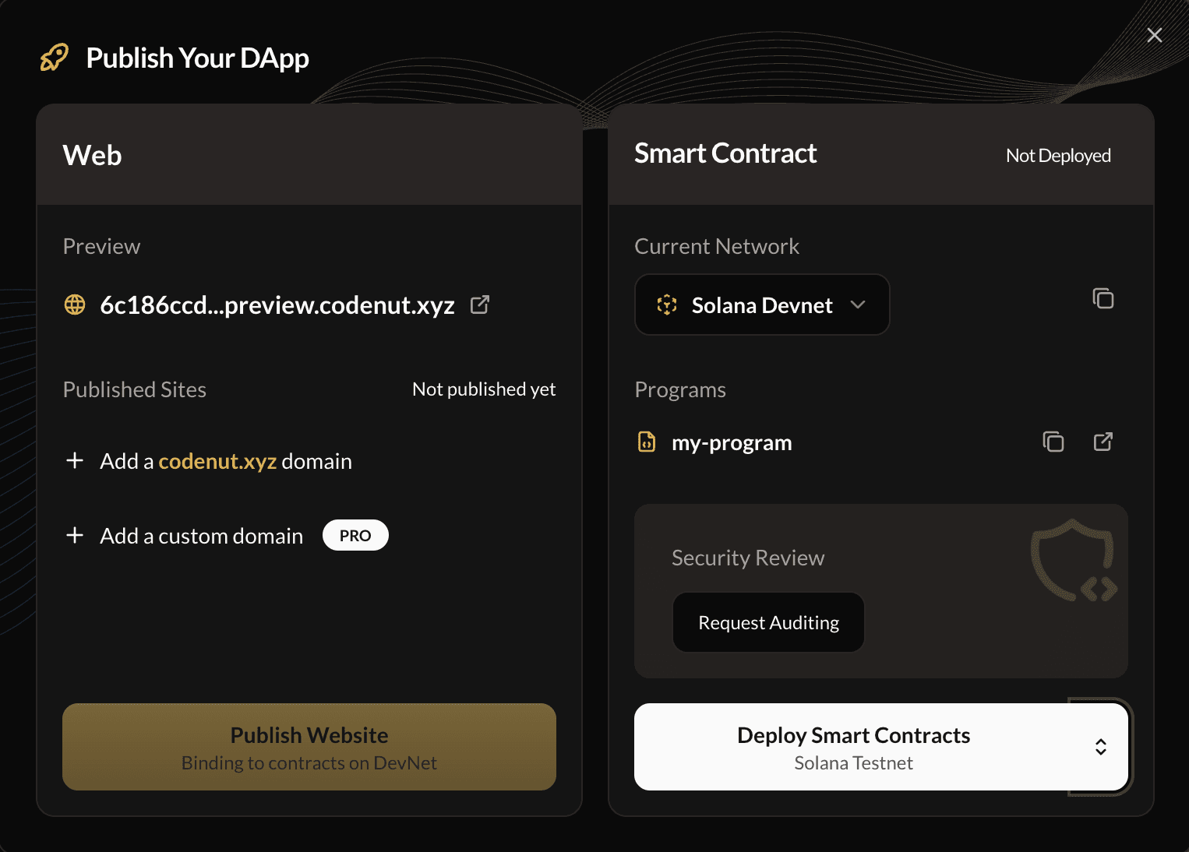Deploy Smart Contracts to Solana Testnet
Screen dimensions: 1189x852
(x=853, y=746)
